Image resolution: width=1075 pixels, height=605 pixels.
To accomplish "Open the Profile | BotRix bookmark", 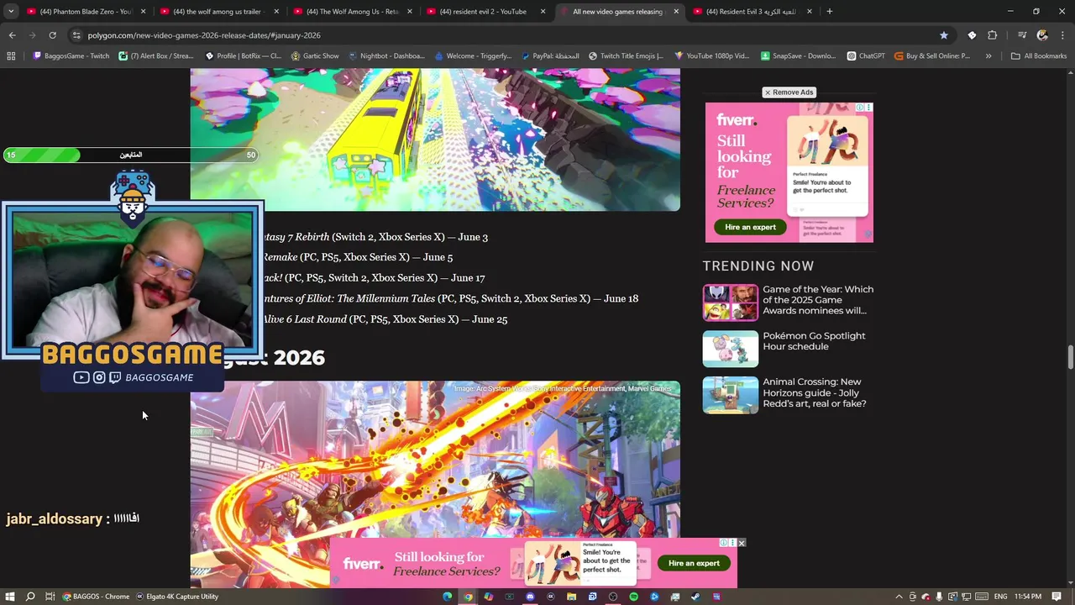I will tap(243, 56).
